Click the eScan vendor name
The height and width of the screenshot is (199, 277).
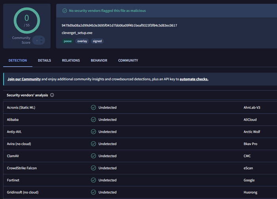tap(248, 168)
